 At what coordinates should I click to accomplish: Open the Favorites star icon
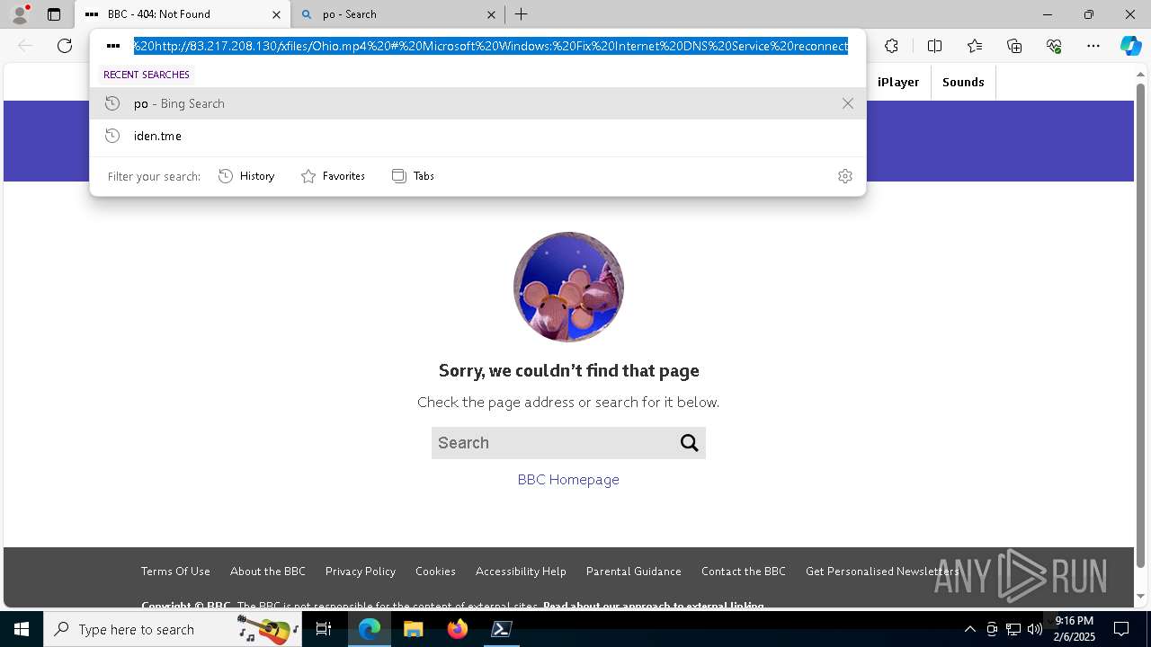[975, 46]
